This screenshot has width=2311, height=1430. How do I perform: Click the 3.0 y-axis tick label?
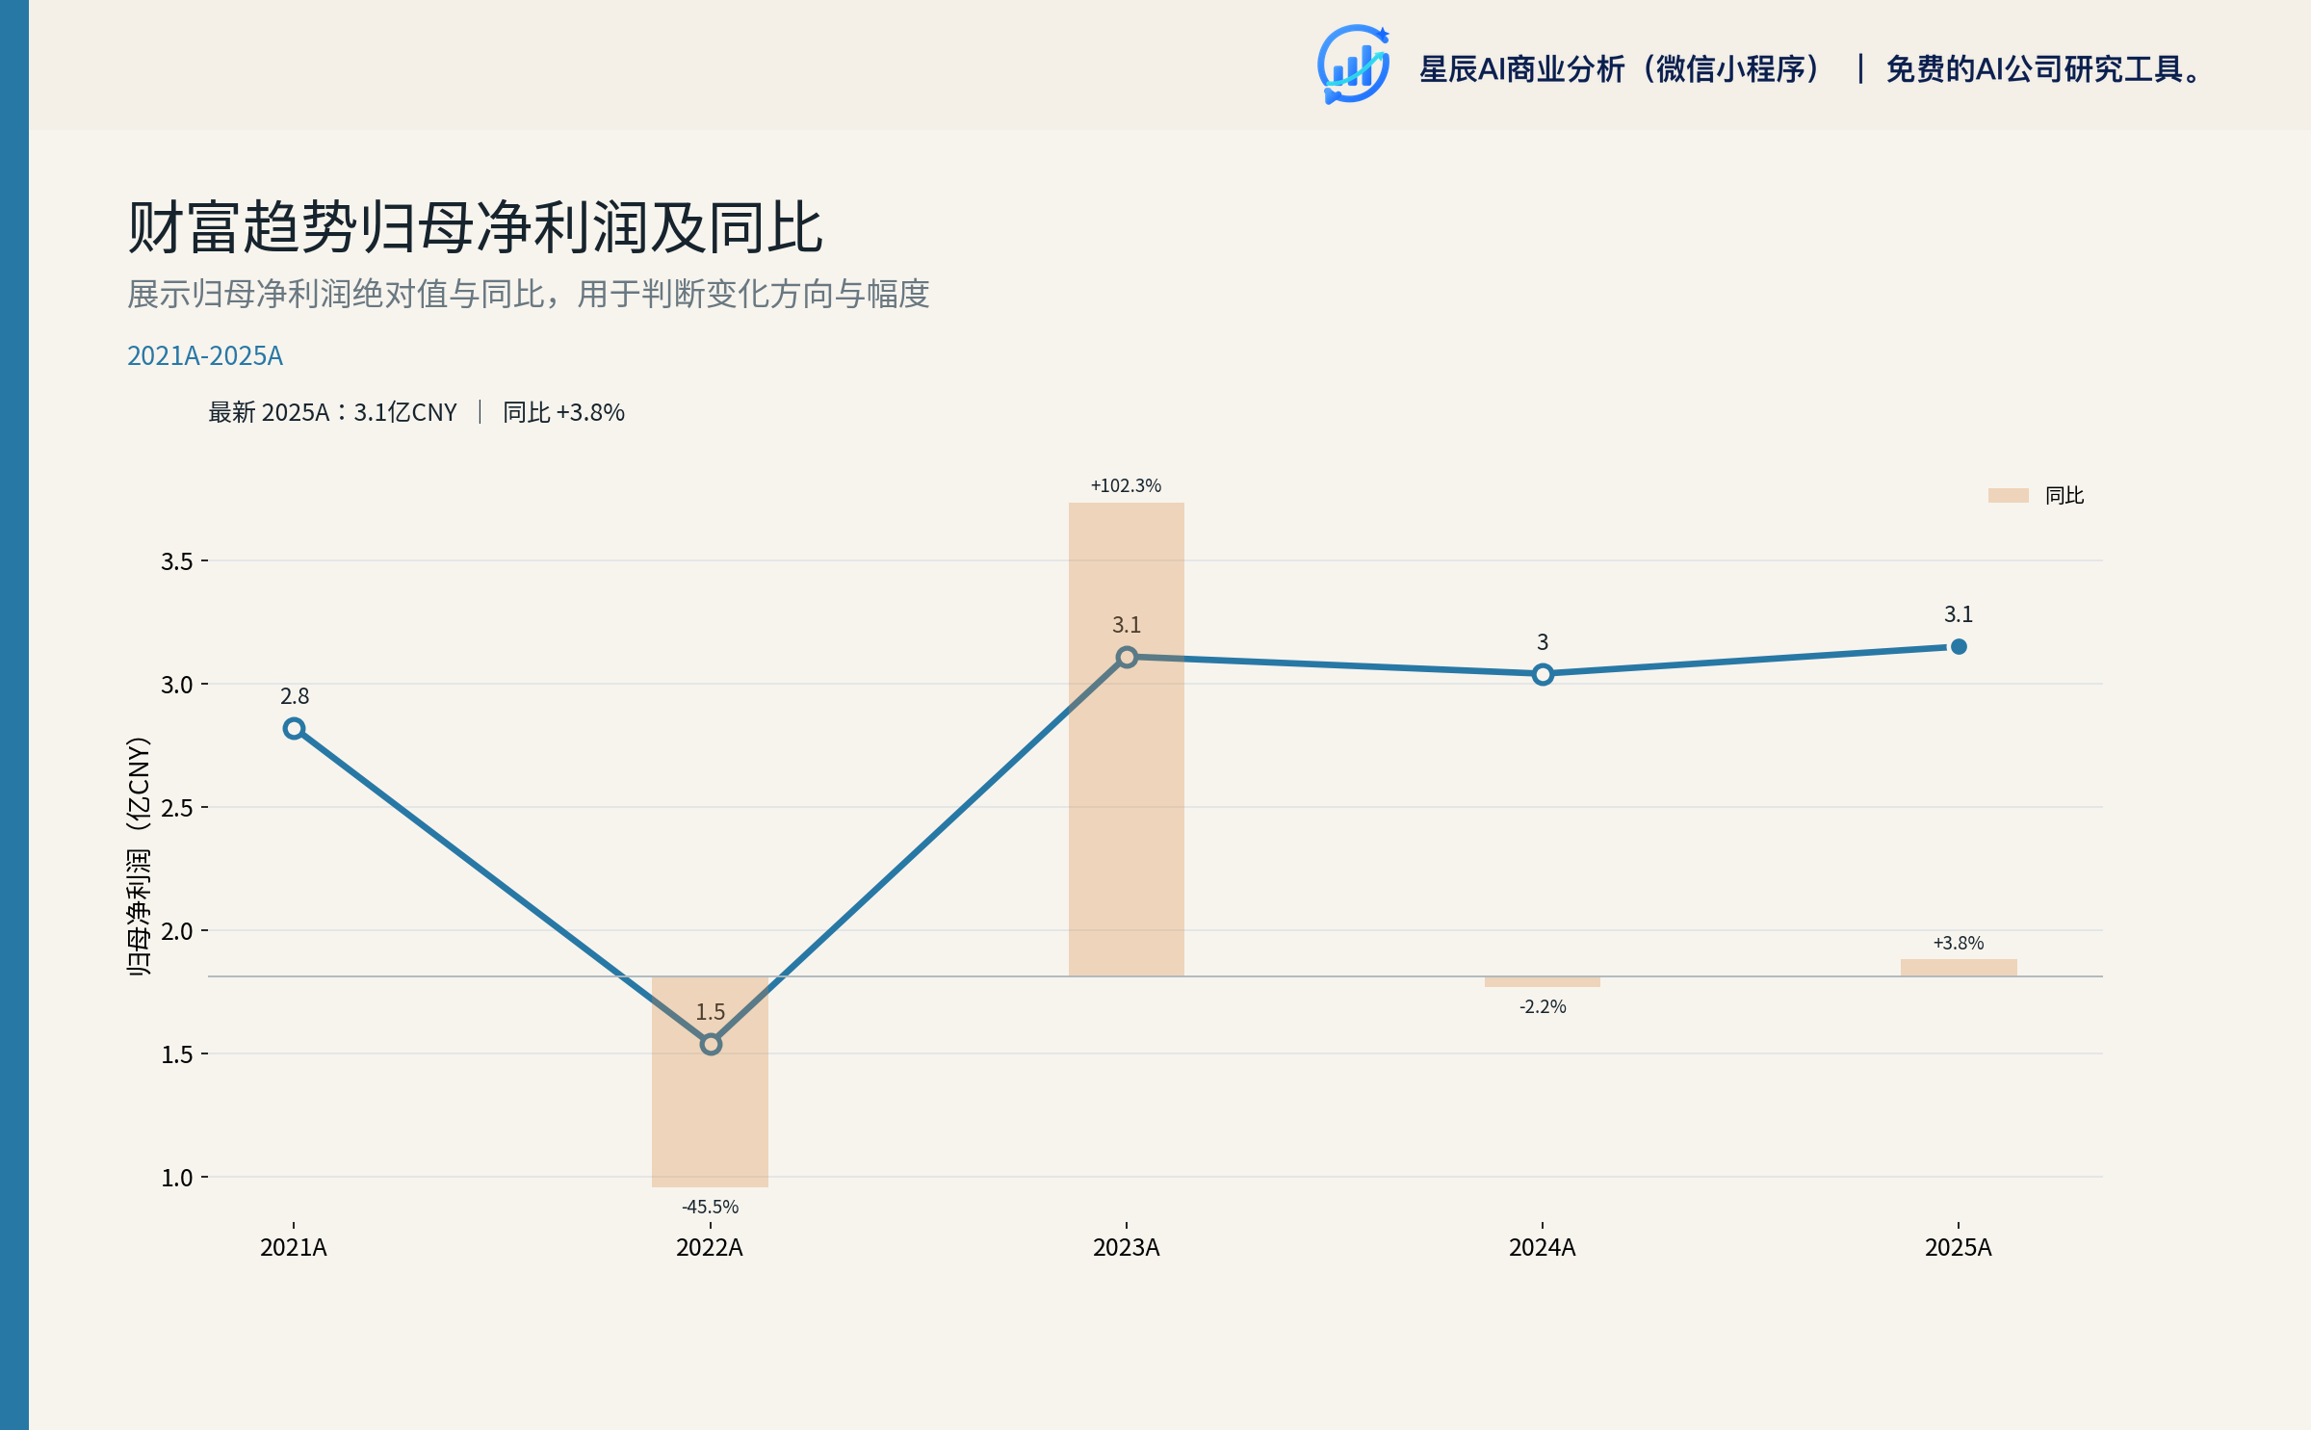point(177,685)
